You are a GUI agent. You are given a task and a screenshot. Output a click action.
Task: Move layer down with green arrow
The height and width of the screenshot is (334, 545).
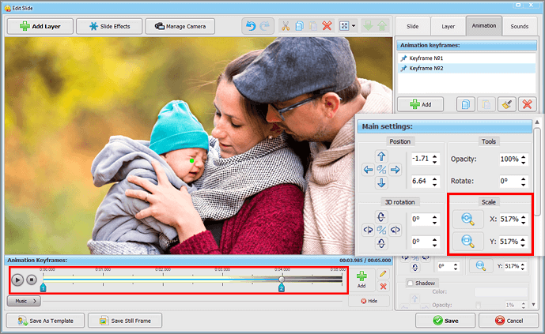tap(368, 26)
